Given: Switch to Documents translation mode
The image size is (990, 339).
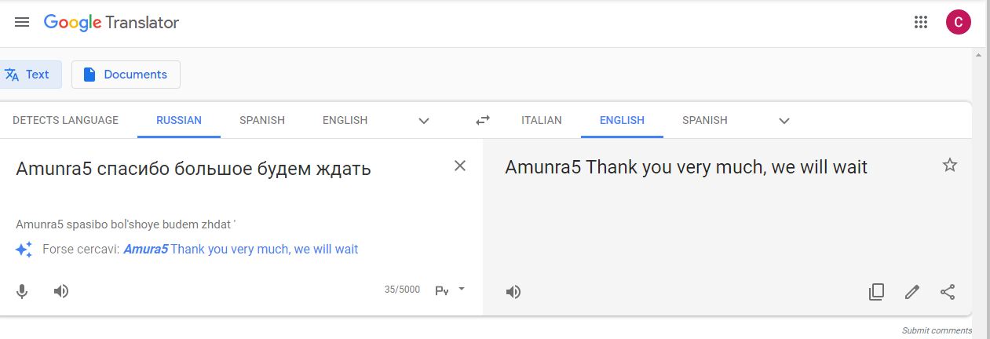Looking at the screenshot, I should point(126,75).
